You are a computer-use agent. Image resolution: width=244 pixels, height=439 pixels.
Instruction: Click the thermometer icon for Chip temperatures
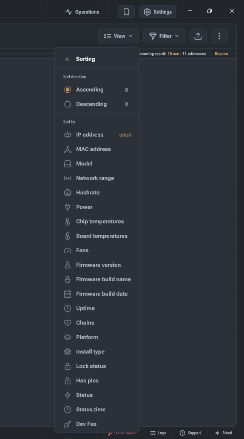(68, 222)
